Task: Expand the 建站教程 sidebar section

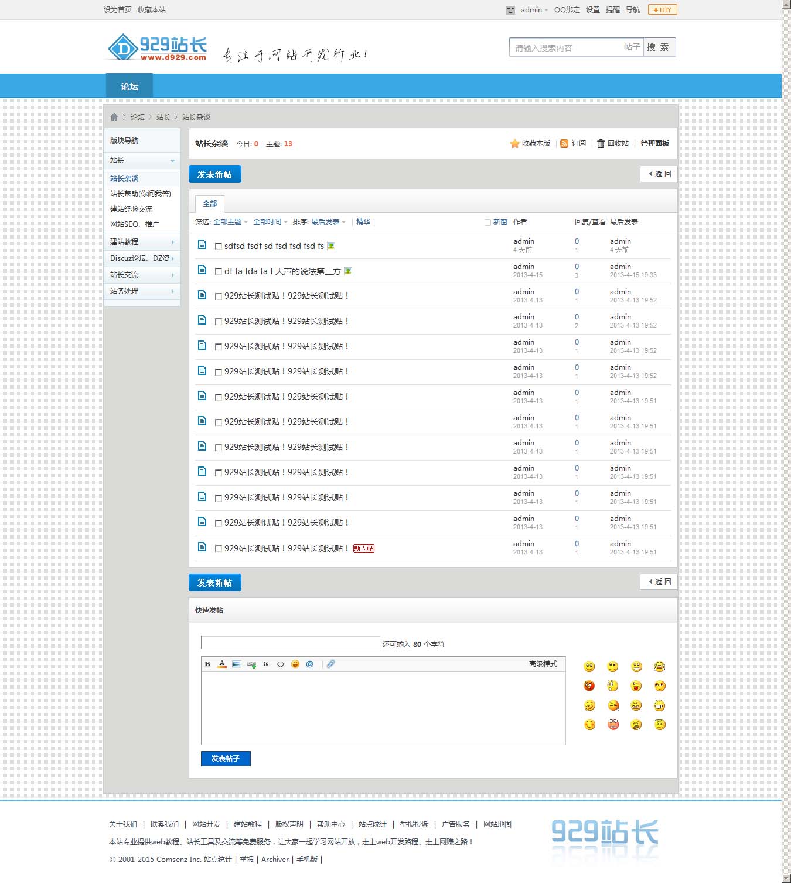Action: click(142, 242)
